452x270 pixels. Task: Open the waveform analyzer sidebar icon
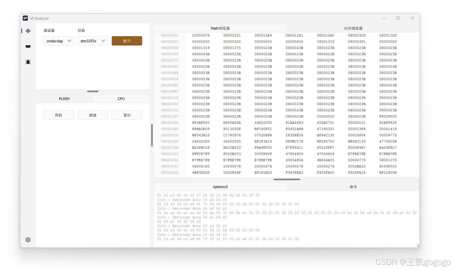click(x=28, y=31)
